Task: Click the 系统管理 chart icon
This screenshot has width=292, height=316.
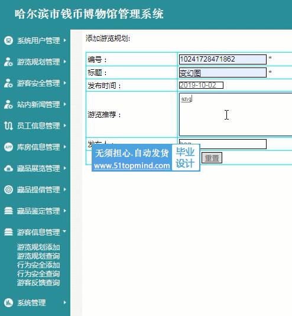Action: click(x=8, y=303)
